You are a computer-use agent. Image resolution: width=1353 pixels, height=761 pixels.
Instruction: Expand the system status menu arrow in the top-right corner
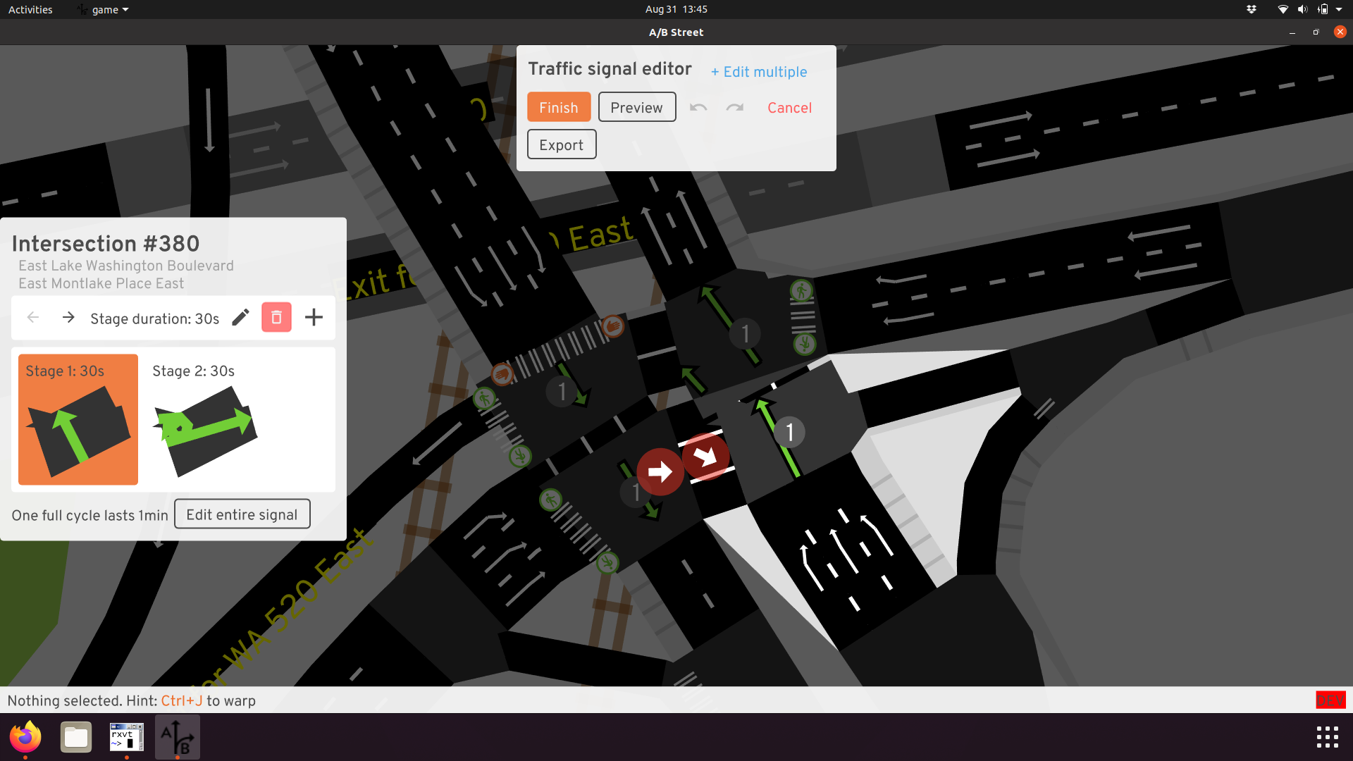tap(1339, 9)
